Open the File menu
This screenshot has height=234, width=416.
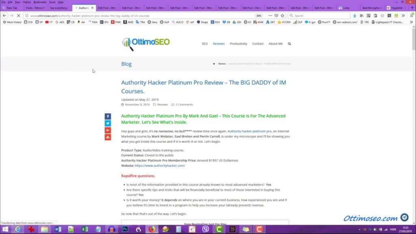tap(3, 2)
